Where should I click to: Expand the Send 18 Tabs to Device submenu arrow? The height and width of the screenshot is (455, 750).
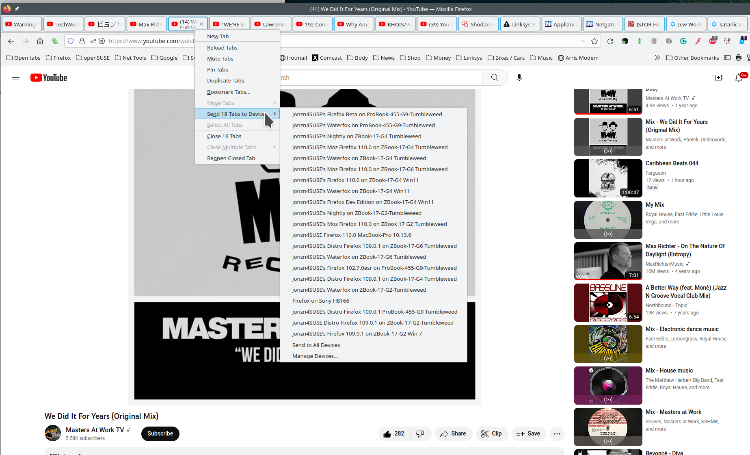point(275,114)
